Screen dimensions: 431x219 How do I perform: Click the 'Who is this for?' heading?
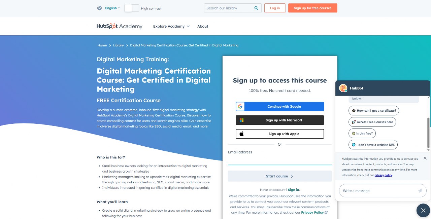pyautogui.click(x=111, y=157)
